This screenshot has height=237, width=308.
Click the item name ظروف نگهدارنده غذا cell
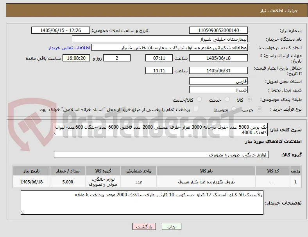[x=206, y=182]
